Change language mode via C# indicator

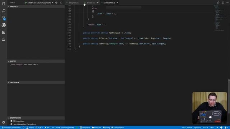pos(217,128)
